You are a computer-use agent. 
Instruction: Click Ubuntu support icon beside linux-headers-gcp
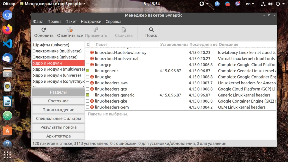pos(92,89)
